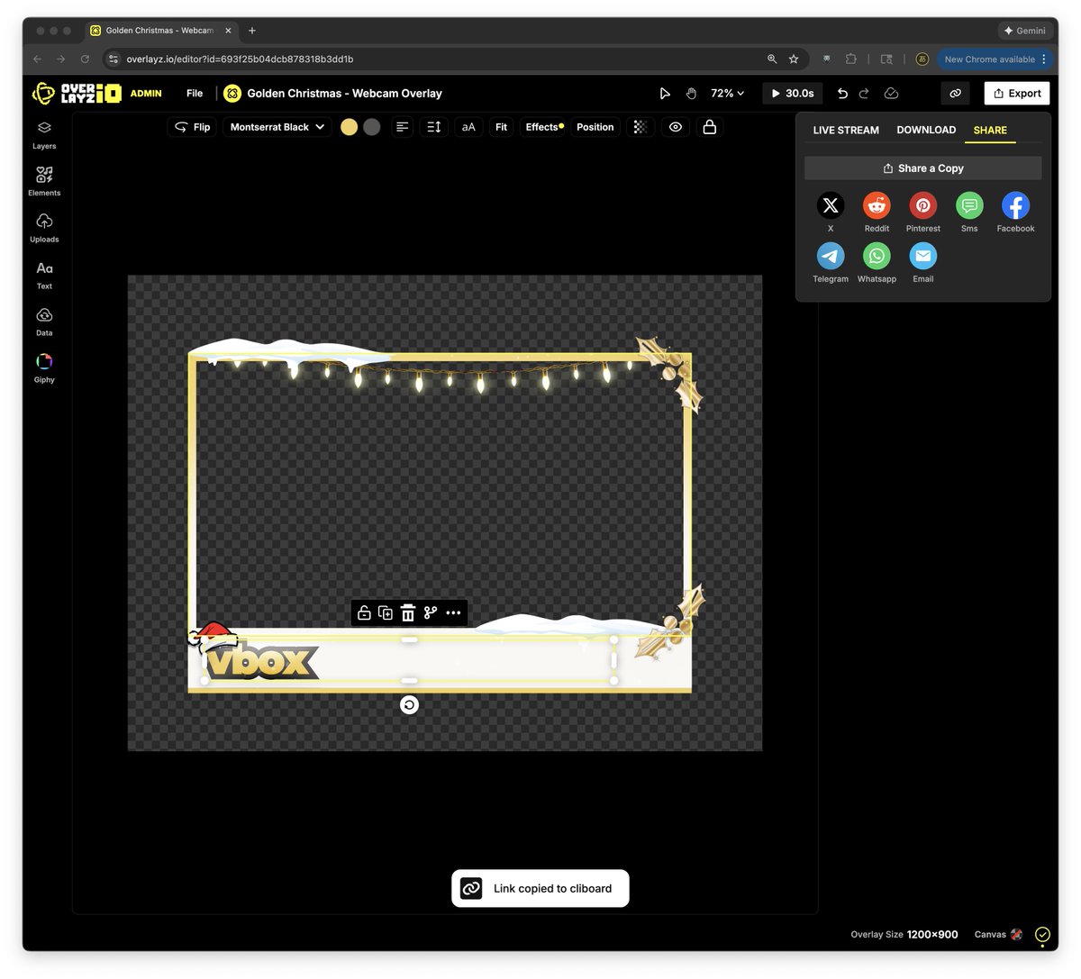This screenshot has height=979, width=1081.
Task: Click the cloud save status icon
Action: click(x=891, y=94)
